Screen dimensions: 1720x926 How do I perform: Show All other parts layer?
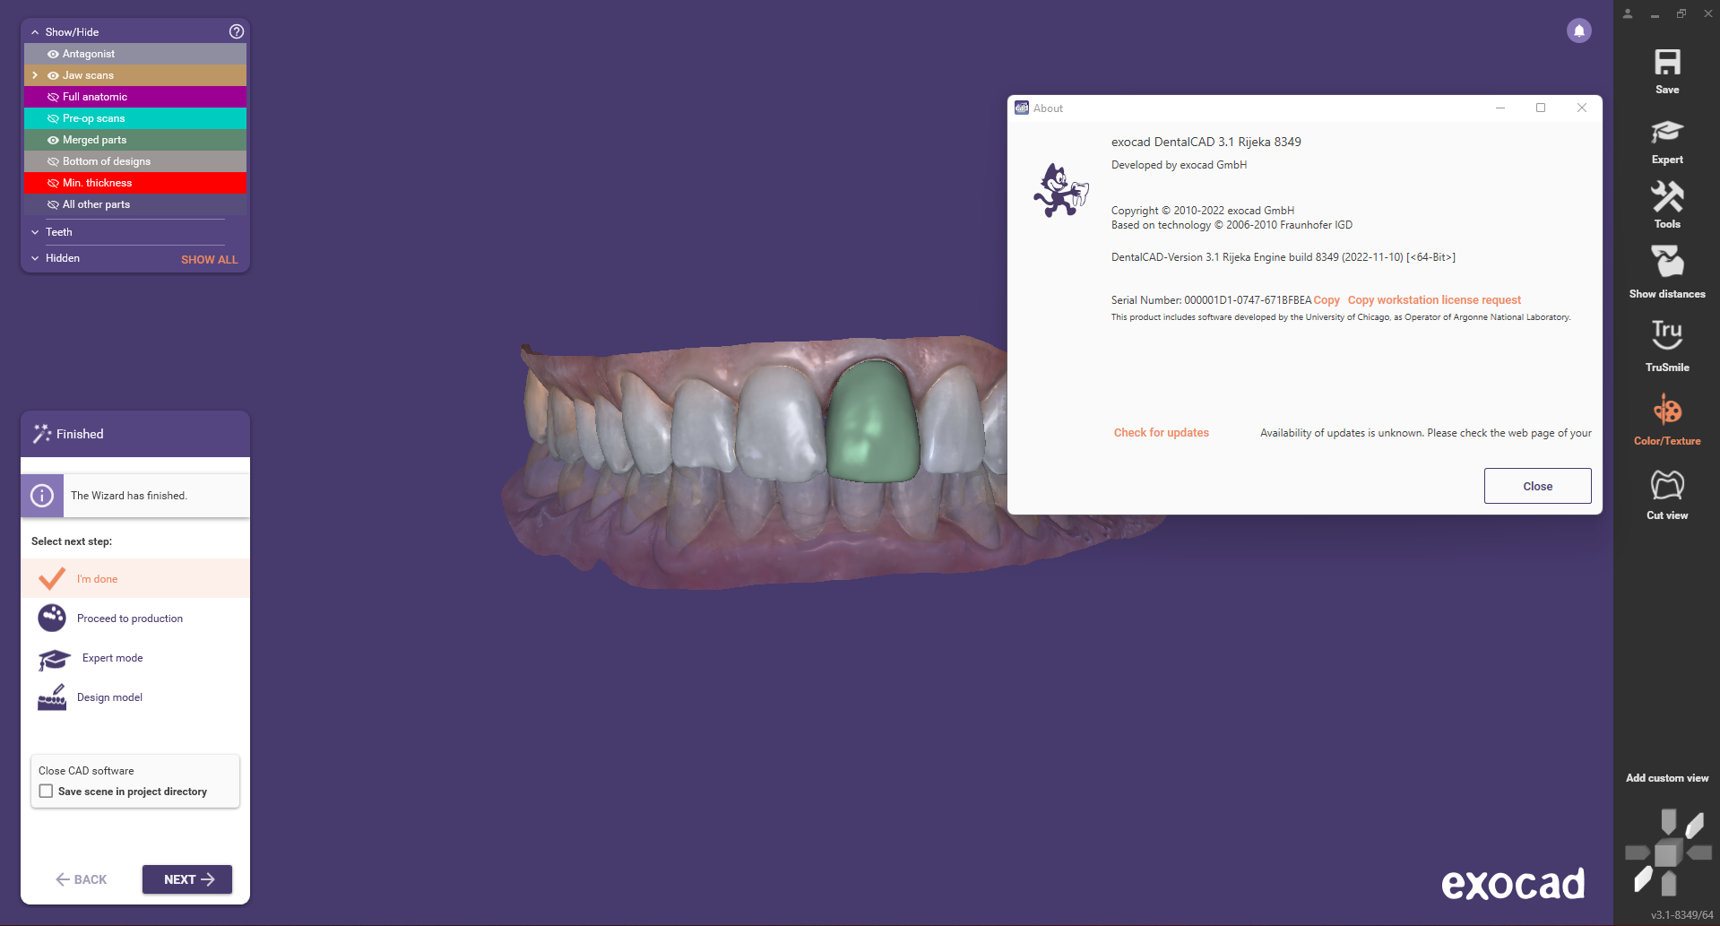[x=53, y=204]
